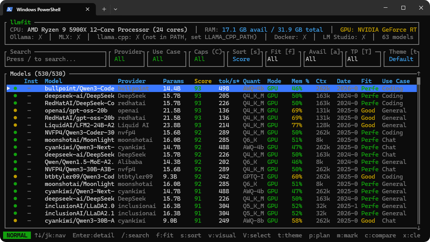The height and width of the screenshot is (242, 430).
Task: Close the Windows PowerShell tab
Action: pyautogui.click(x=88, y=9)
